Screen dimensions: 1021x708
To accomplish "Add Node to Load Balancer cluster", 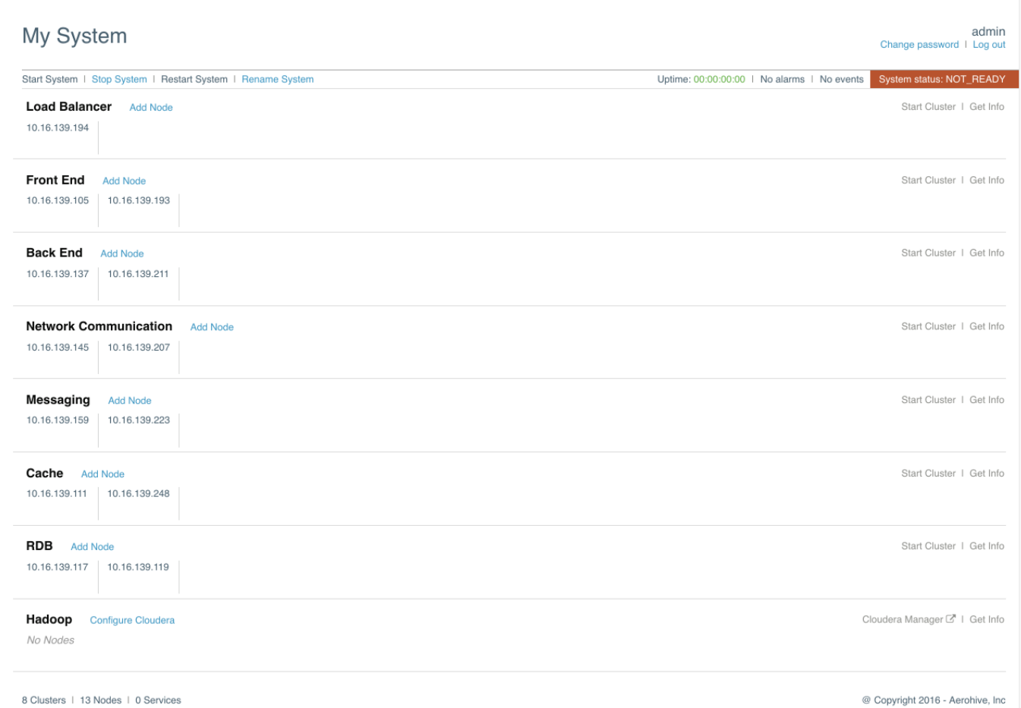I will point(151,108).
